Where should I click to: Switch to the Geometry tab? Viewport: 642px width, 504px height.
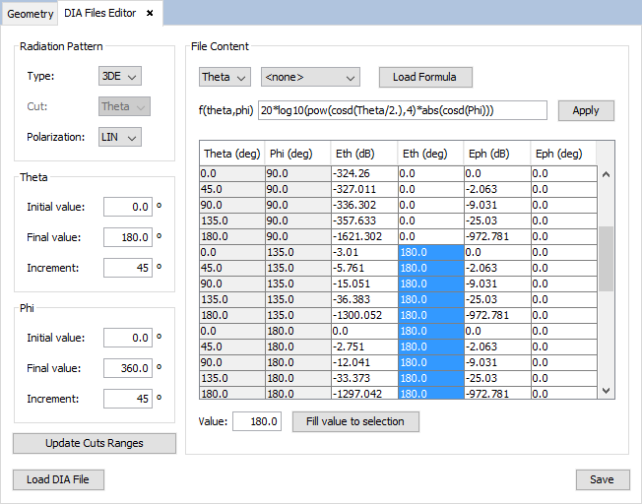[31, 14]
